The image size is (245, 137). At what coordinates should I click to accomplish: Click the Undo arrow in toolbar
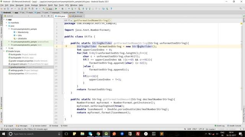click(x=12, y=9)
